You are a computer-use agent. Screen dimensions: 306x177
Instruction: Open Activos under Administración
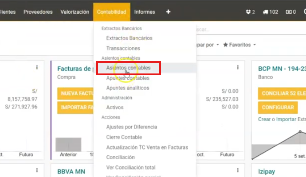(x=115, y=108)
